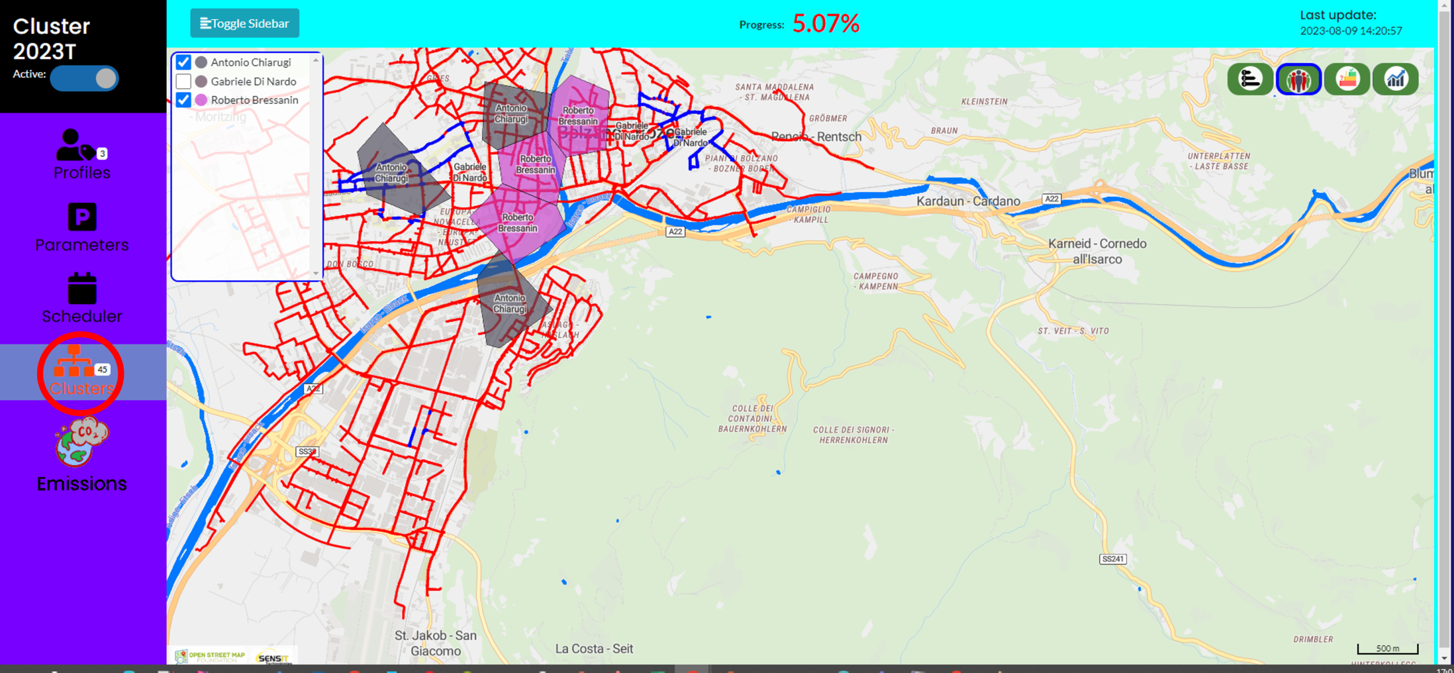Open the Parameters sidebar section

pos(82,227)
